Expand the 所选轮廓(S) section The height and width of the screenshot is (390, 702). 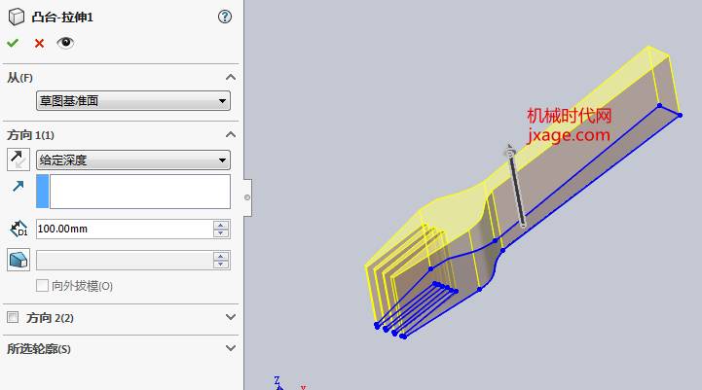point(231,348)
